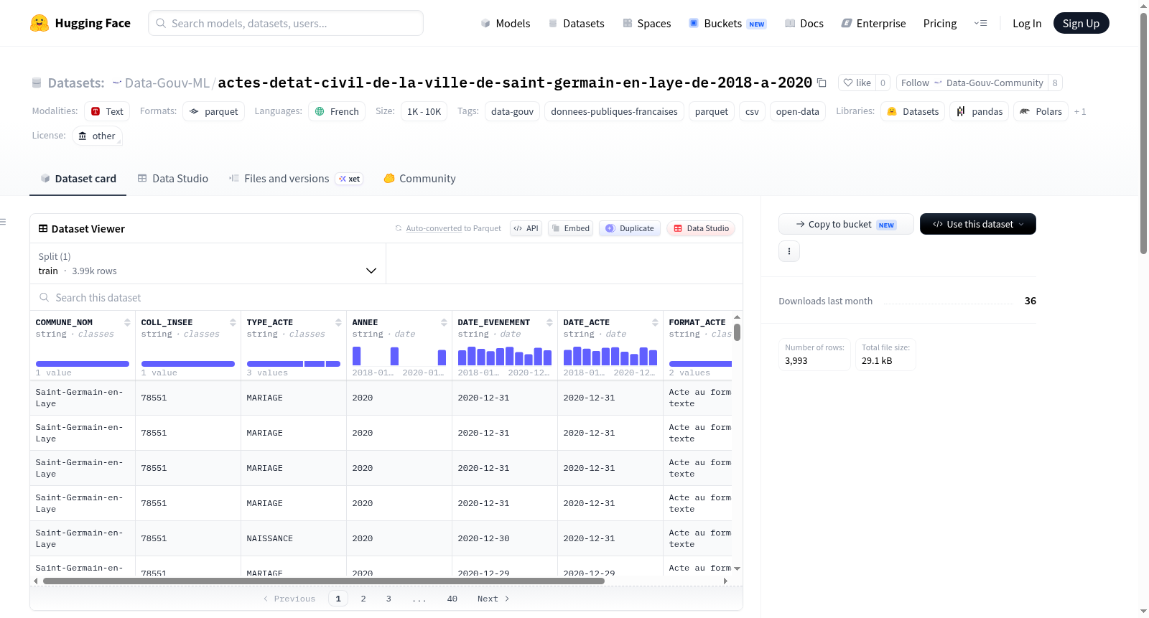Click the csv tag
This screenshot has height=618, width=1149.
[752, 111]
